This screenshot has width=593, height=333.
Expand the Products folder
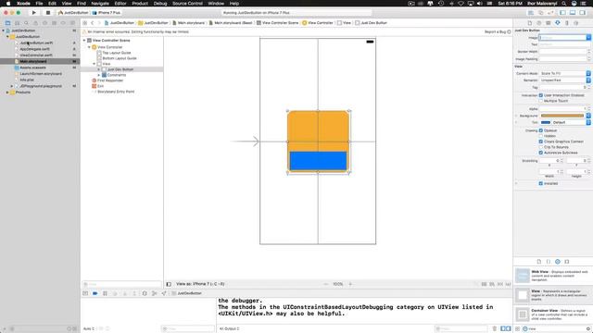coord(7,92)
